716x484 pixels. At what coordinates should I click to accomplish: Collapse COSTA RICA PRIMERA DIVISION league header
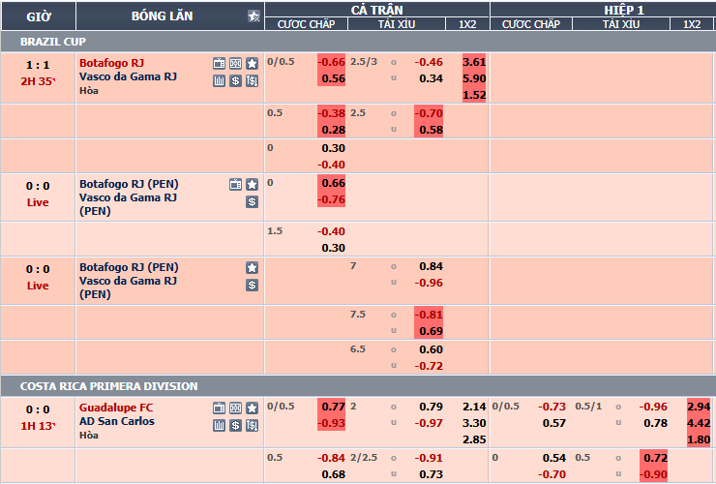(x=358, y=386)
